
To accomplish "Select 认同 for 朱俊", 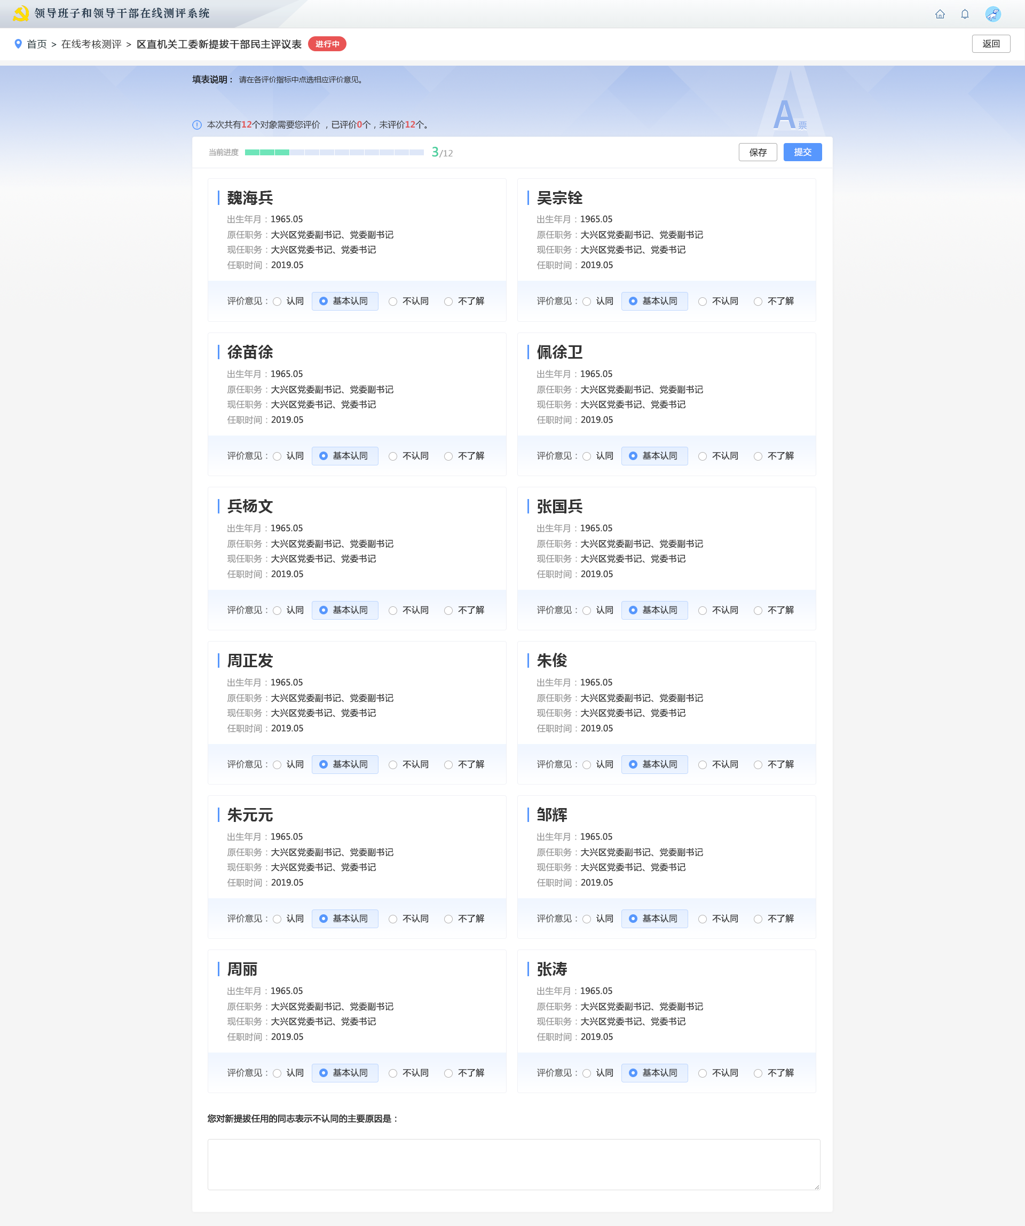I will coord(598,764).
